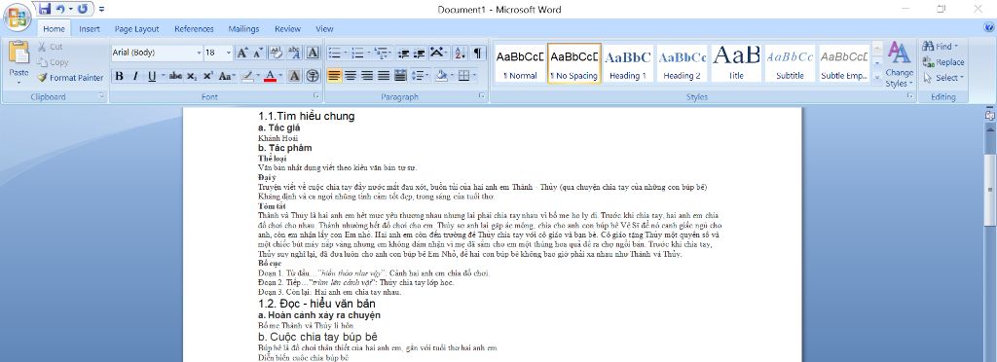Image resolution: width=997 pixels, height=362 pixels.
Task: Open the Find tool
Action: [x=940, y=47]
